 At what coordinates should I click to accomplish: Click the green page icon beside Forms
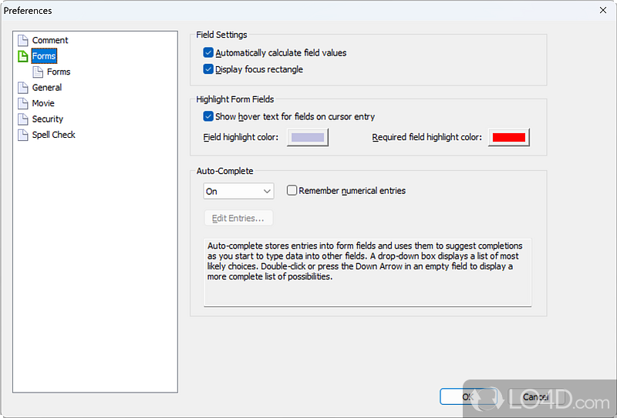tap(23, 56)
